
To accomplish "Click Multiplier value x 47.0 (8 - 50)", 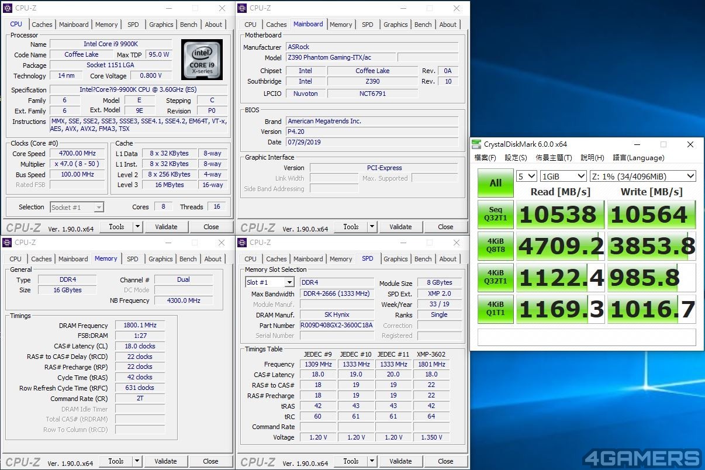I will (77, 164).
